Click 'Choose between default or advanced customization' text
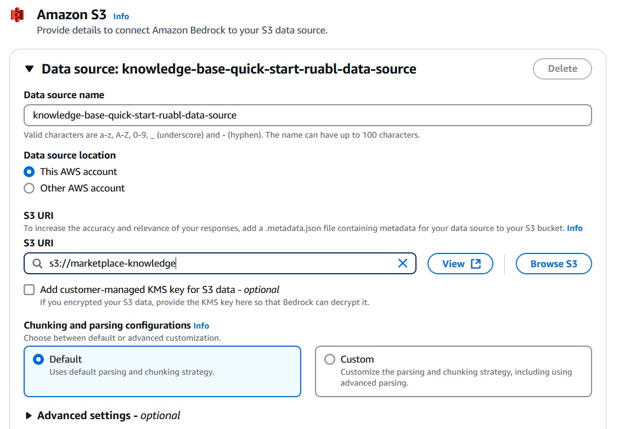Image resolution: width=619 pixels, height=429 pixels. coord(122,338)
